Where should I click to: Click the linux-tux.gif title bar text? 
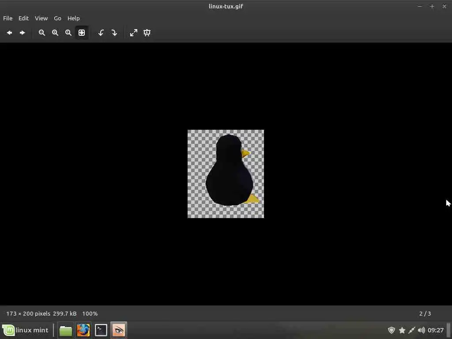pyautogui.click(x=226, y=6)
